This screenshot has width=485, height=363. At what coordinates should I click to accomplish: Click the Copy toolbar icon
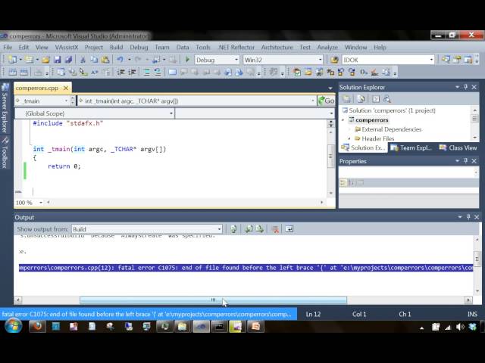[x=94, y=59]
